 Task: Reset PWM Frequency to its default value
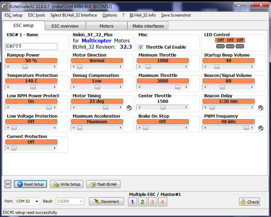[x=261, y=128]
